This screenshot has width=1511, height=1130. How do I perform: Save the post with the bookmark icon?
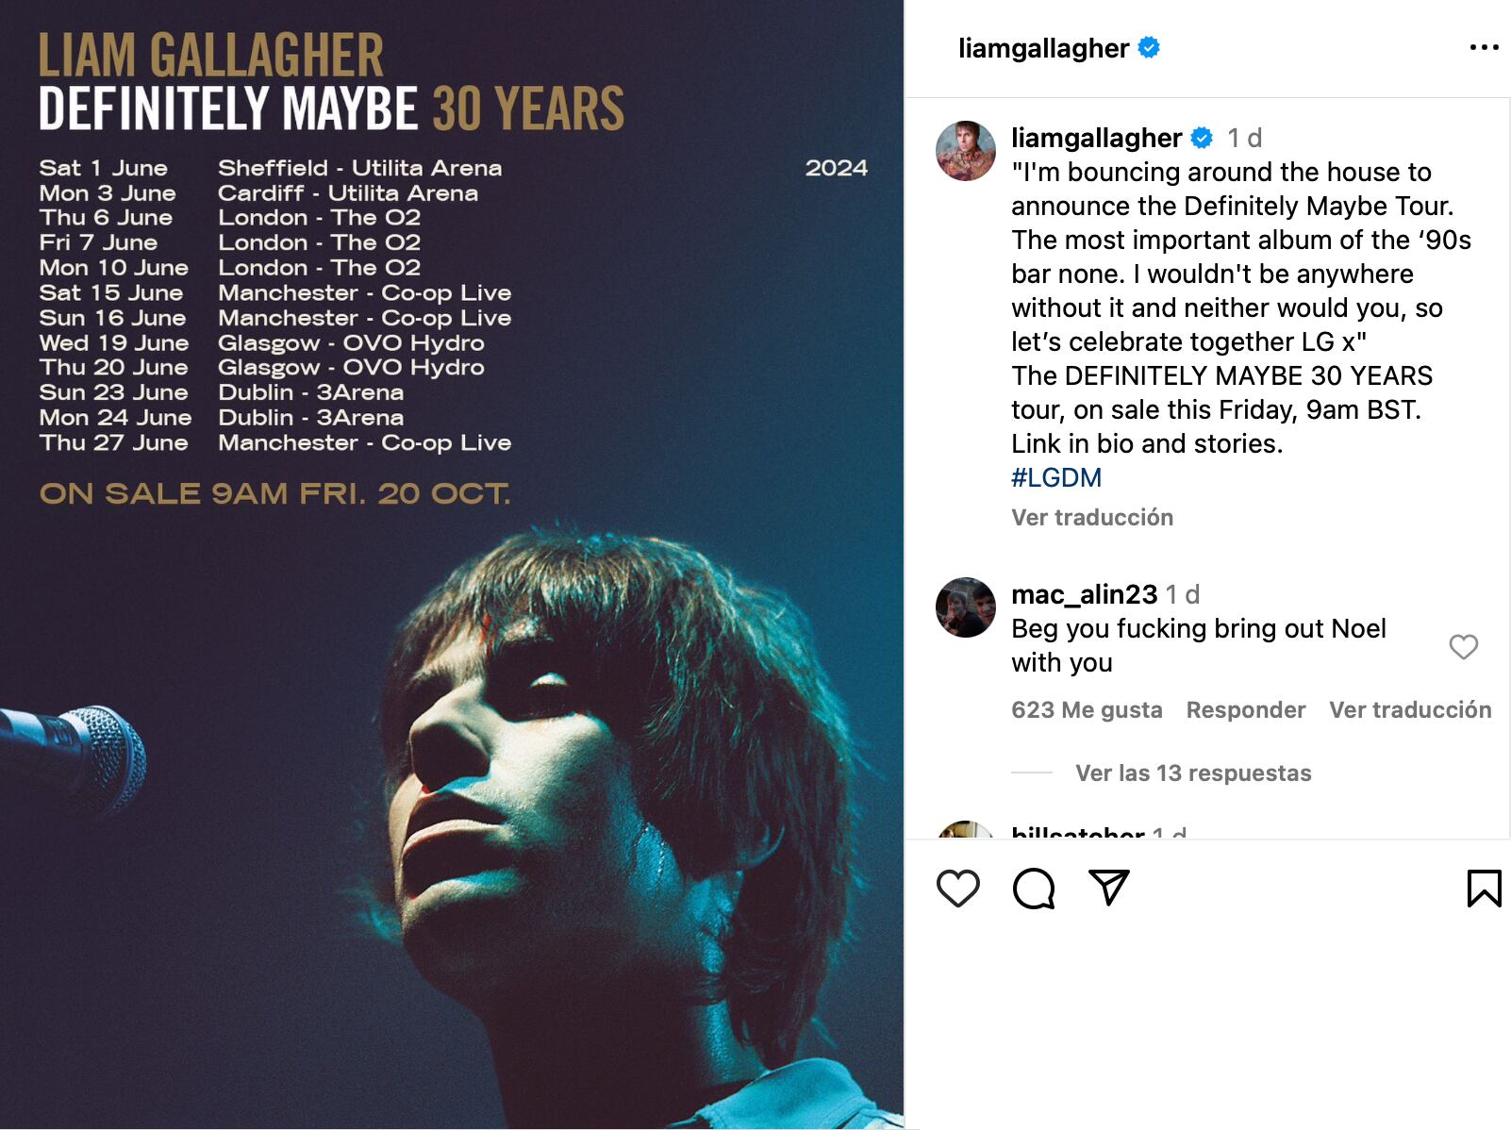[x=1483, y=889]
